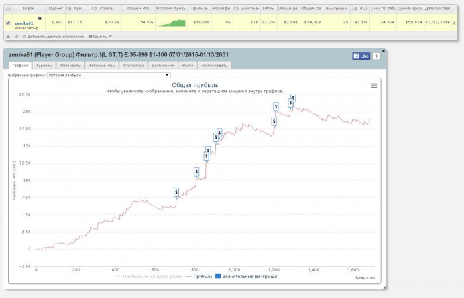Click the '23.2%' ITM cell
The width and height of the screenshot is (464, 298).
coord(268,22)
